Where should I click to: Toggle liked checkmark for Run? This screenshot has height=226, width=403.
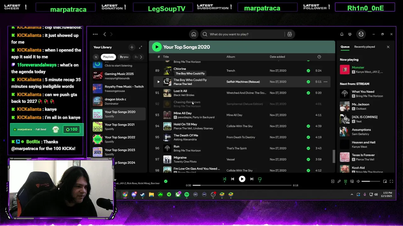(308, 148)
